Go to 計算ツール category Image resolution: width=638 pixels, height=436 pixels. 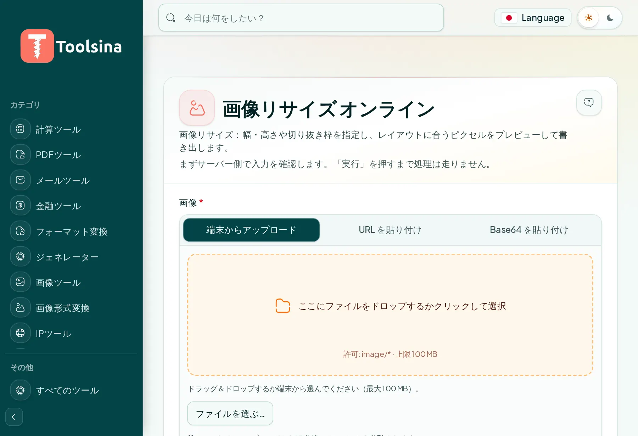pos(58,129)
